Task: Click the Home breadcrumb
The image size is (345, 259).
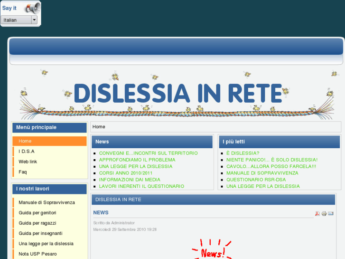Action: tap(99, 127)
